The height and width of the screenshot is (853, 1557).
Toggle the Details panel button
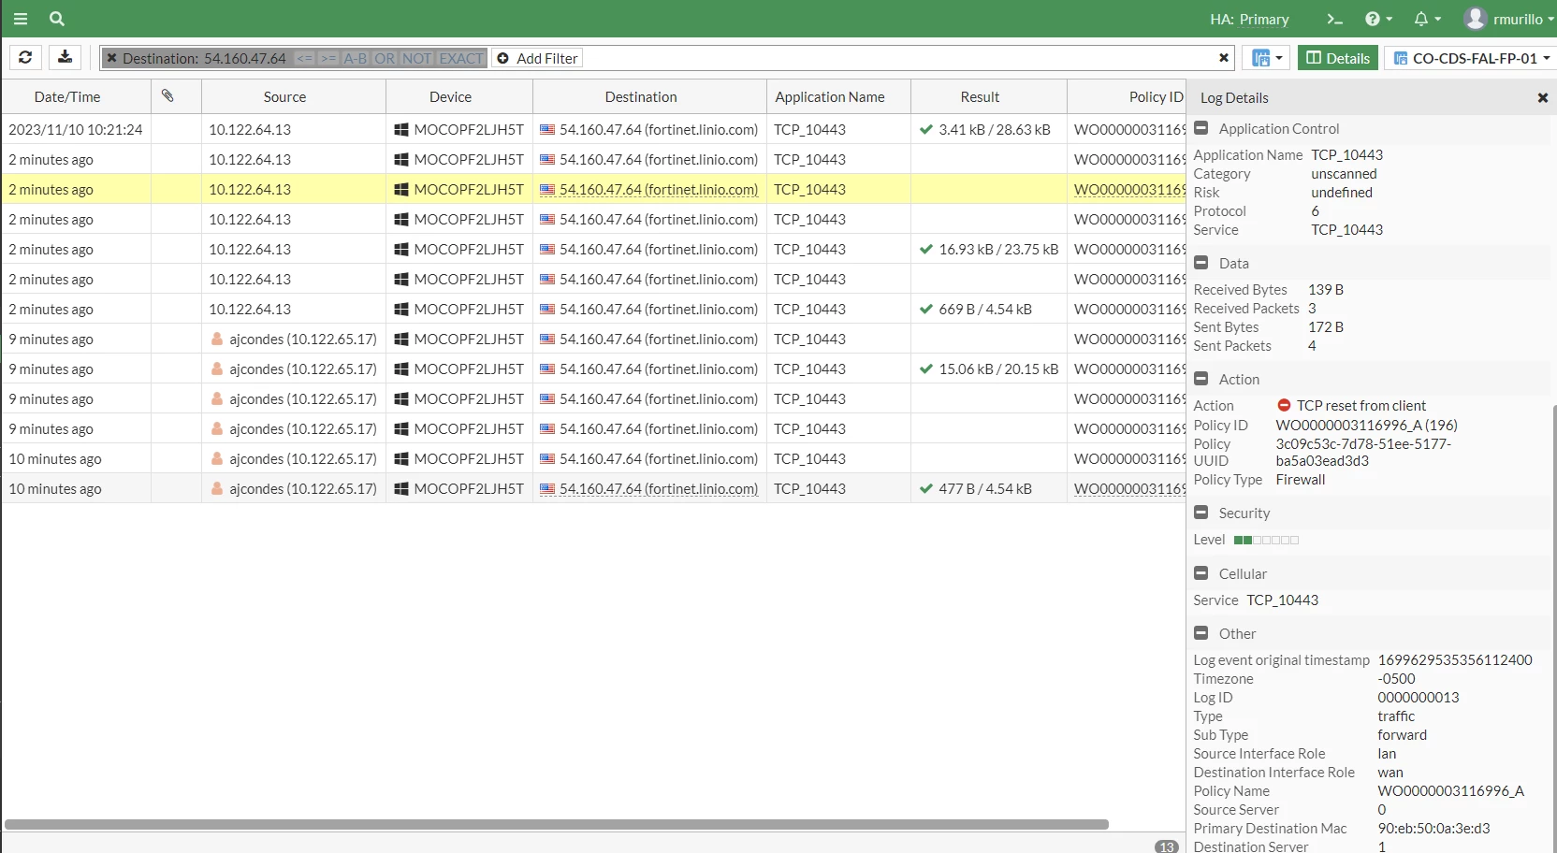pyautogui.click(x=1338, y=58)
